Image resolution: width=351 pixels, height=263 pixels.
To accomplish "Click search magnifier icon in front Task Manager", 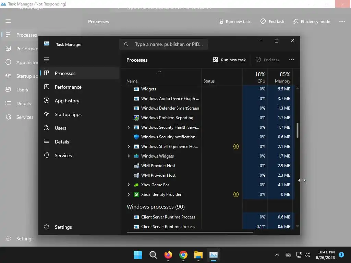I will click(126, 44).
